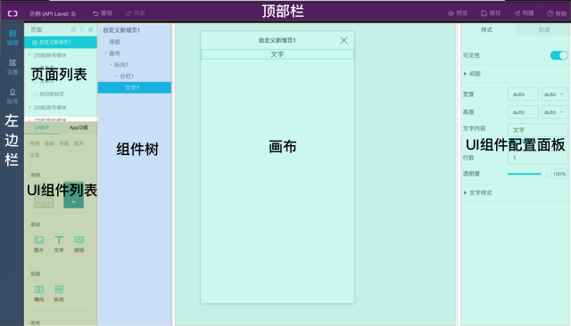Jump to the 容器 component category
This screenshot has width=571, height=326.
point(64,143)
